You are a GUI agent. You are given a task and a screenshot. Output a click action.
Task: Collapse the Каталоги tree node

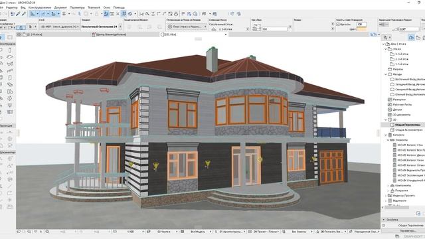click(386, 135)
